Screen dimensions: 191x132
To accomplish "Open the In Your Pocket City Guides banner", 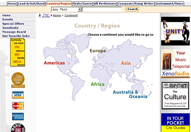I will pos(175,122).
